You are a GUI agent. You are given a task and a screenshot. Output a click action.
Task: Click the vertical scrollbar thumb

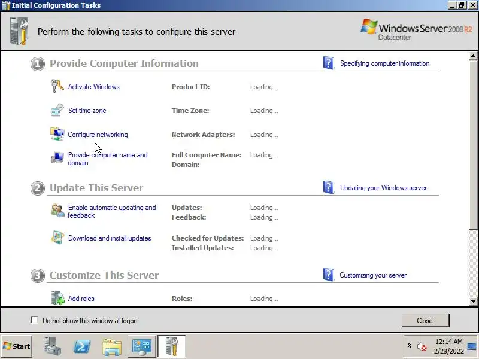pos(473,144)
